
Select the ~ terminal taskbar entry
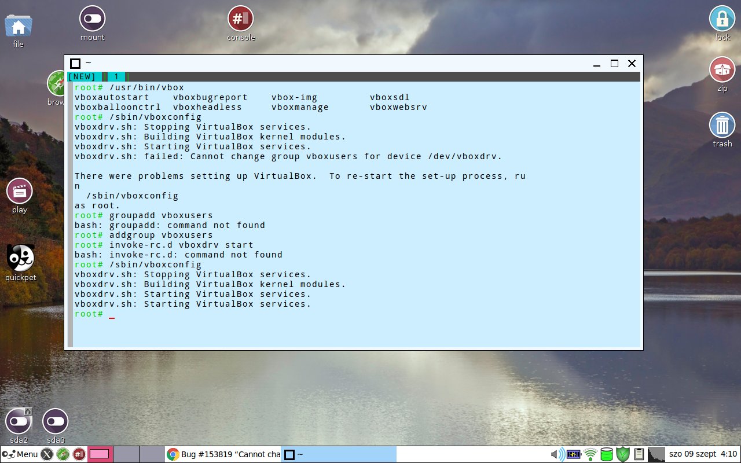coord(339,454)
